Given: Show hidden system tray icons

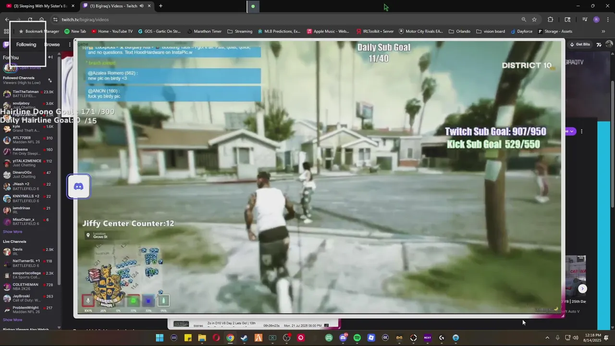Looking at the screenshot, I should pyautogui.click(x=547, y=338).
